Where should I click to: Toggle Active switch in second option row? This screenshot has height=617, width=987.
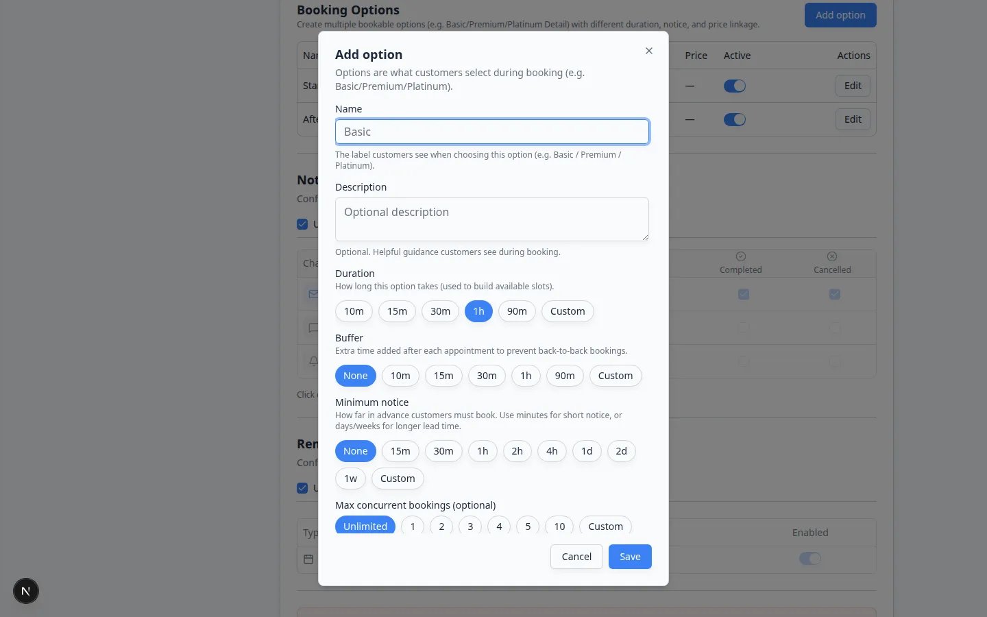735,119
